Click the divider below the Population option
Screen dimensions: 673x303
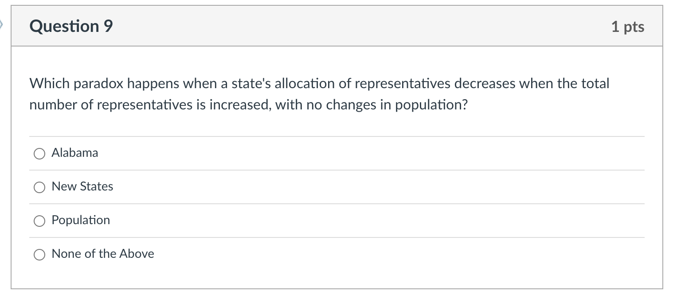(x=337, y=237)
